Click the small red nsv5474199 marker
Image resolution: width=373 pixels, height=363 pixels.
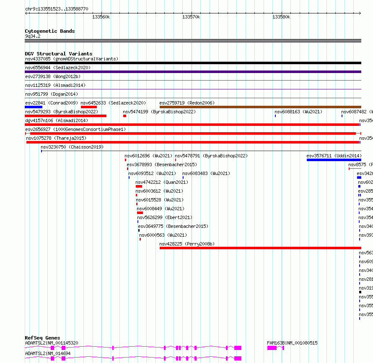[124, 116]
